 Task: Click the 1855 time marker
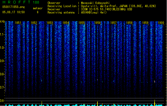point(82,23)
